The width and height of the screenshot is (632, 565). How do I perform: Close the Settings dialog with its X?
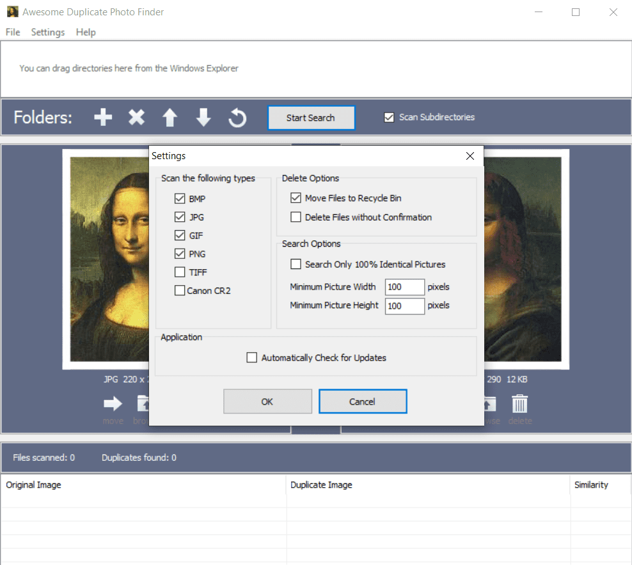pyautogui.click(x=470, y=156)
